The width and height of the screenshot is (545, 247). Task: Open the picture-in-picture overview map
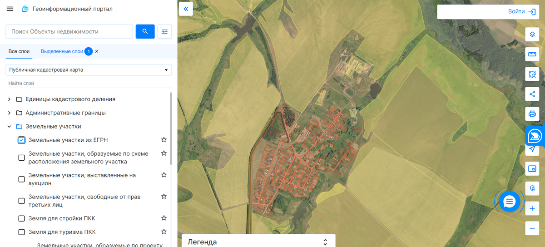(533, 169)
